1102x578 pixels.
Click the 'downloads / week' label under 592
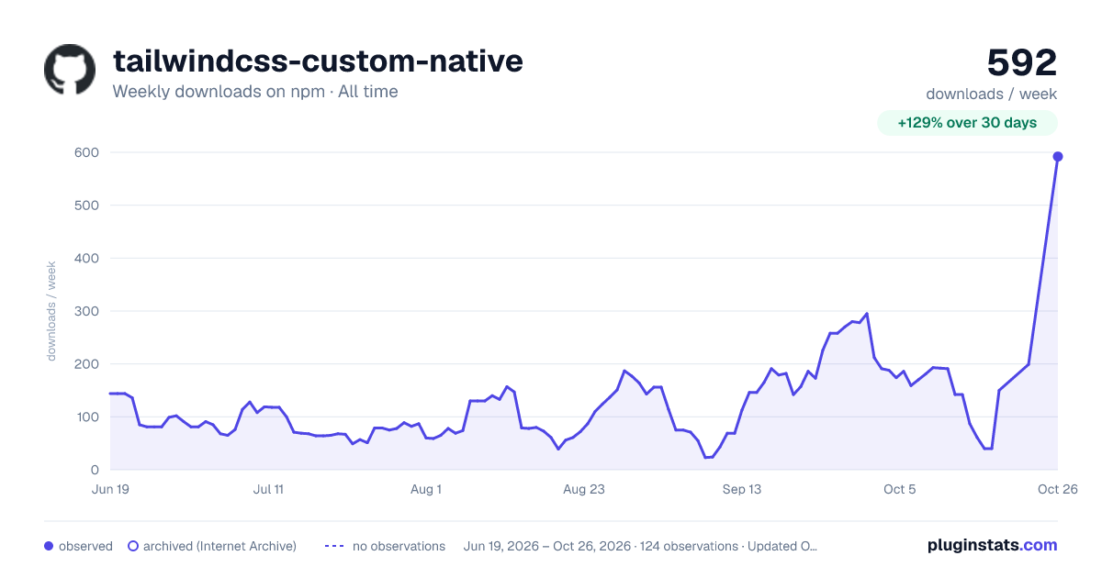pos(992,94)
